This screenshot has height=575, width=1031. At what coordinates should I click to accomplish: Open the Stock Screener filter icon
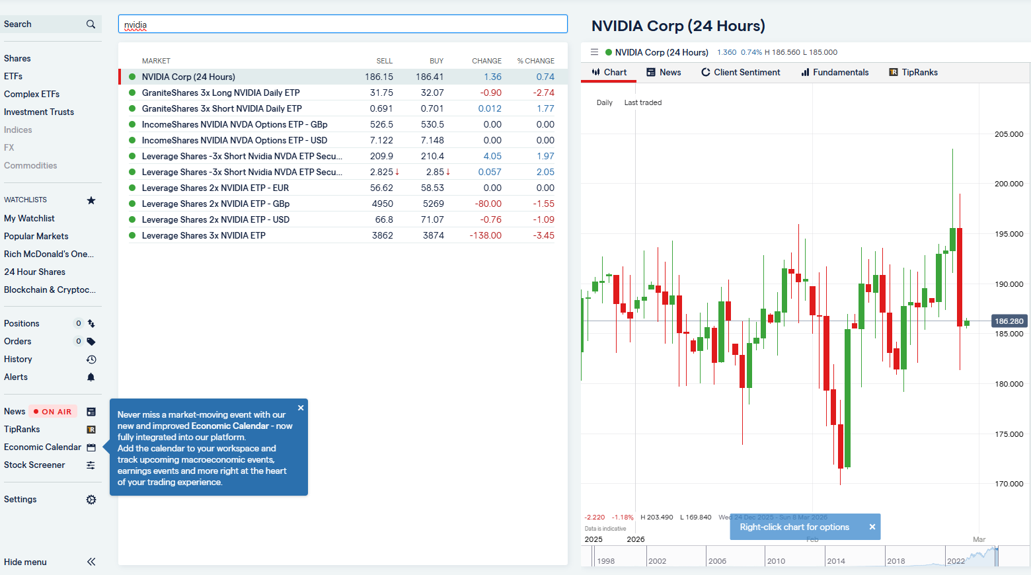[x=91, y=465]
